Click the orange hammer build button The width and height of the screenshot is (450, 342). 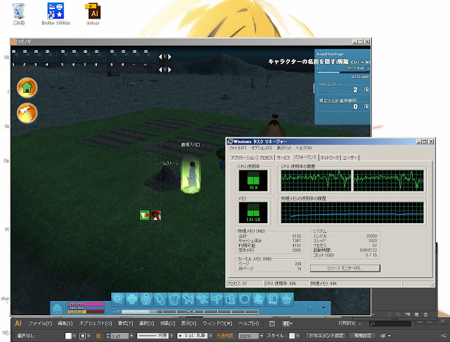tap(27, 113)
